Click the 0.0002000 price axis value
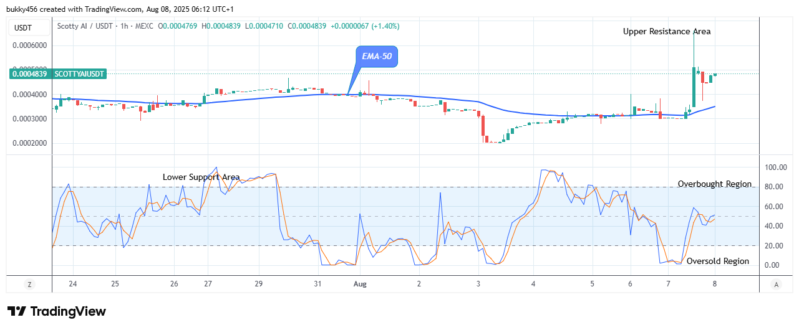 pos(30,143)
